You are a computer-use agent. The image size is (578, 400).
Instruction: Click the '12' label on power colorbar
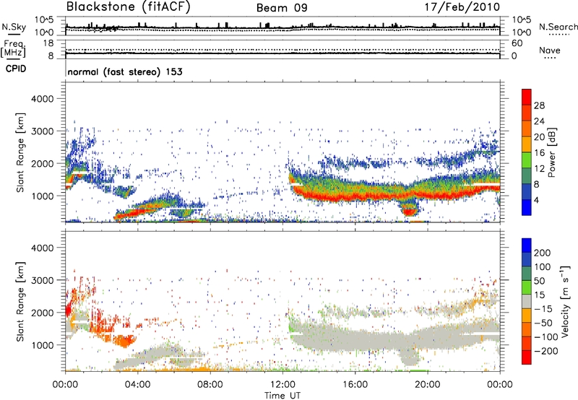539,169
